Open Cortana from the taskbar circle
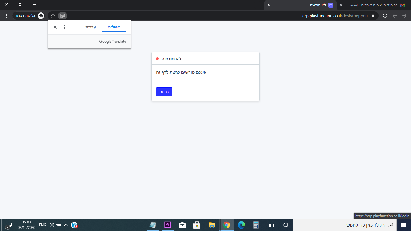 click(286, 225)
